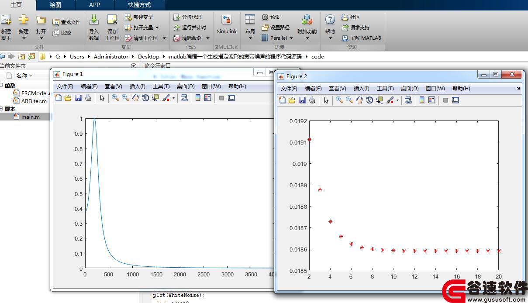Click the Compare (比较) button
The height and width of the screenshot is (303, 528).
[x=62, y=33]
